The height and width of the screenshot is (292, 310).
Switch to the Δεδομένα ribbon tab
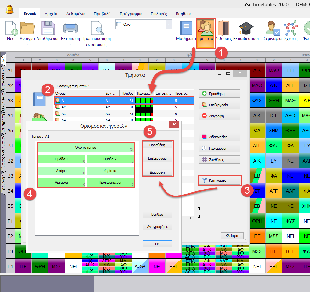(75, 14)
